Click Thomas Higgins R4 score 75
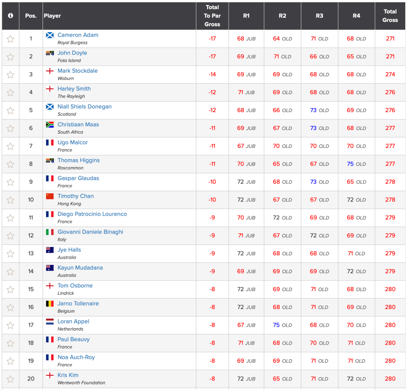 pyautogui.click(x=350, y=164)
